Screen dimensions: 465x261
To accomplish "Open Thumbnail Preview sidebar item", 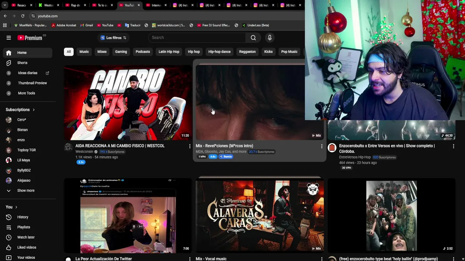I will coord(28,83).
